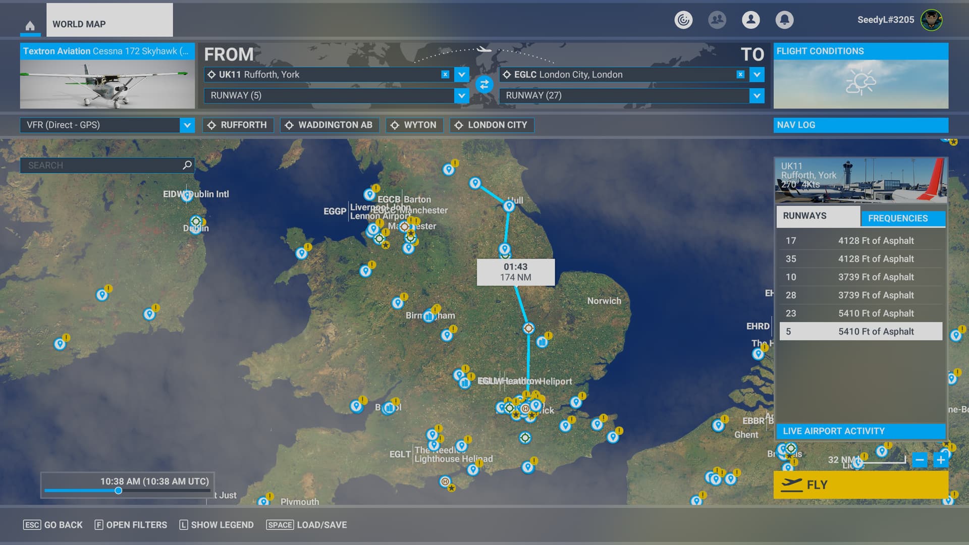Swap departure and arrival airports
This screenshot has width=969, height=545.
click(484, 84)
